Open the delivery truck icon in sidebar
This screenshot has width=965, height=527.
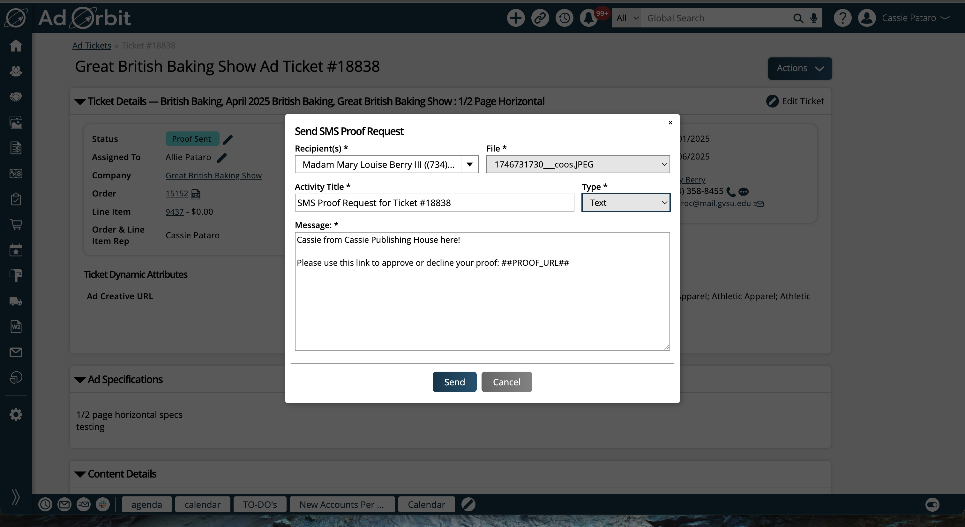point(16,301)
